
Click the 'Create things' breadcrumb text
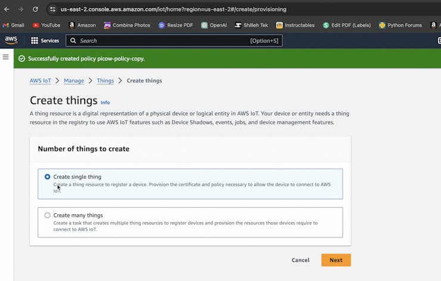point(144,80)
